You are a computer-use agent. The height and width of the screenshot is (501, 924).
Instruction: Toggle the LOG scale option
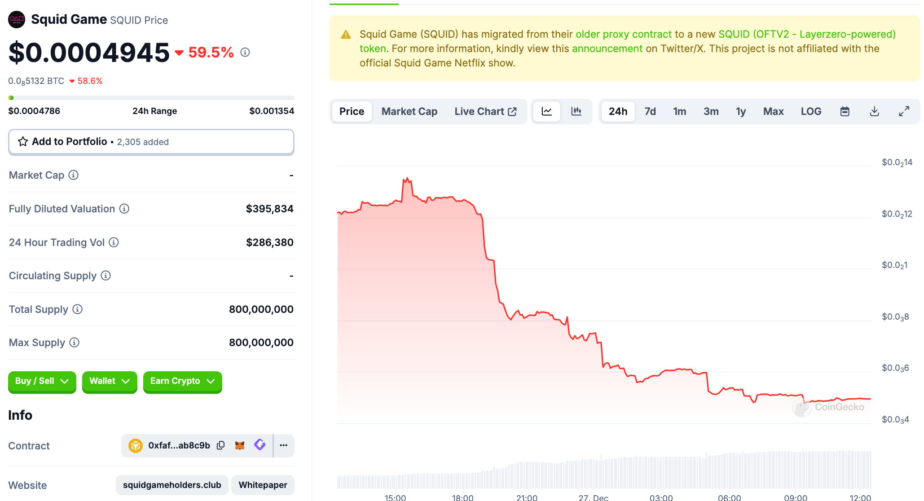click(x=811, y=111)
